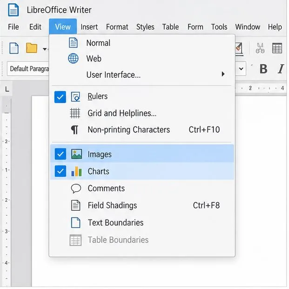Open the Form menu

195,27
